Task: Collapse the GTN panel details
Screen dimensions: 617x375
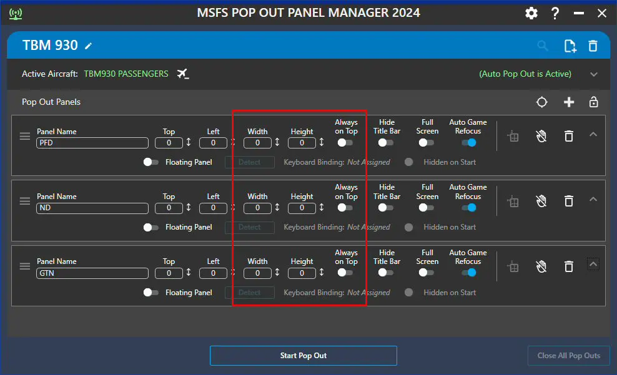Action: tap(593, 264)
